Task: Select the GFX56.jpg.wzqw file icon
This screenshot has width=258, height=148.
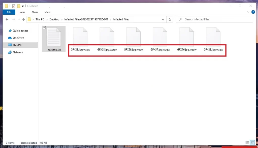Action: point(134,37)
